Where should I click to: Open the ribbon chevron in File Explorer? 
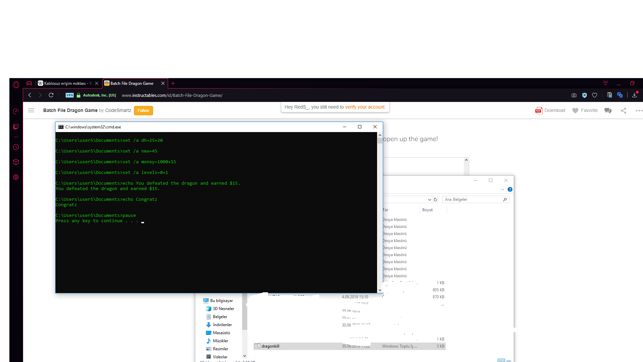[503, 189]
